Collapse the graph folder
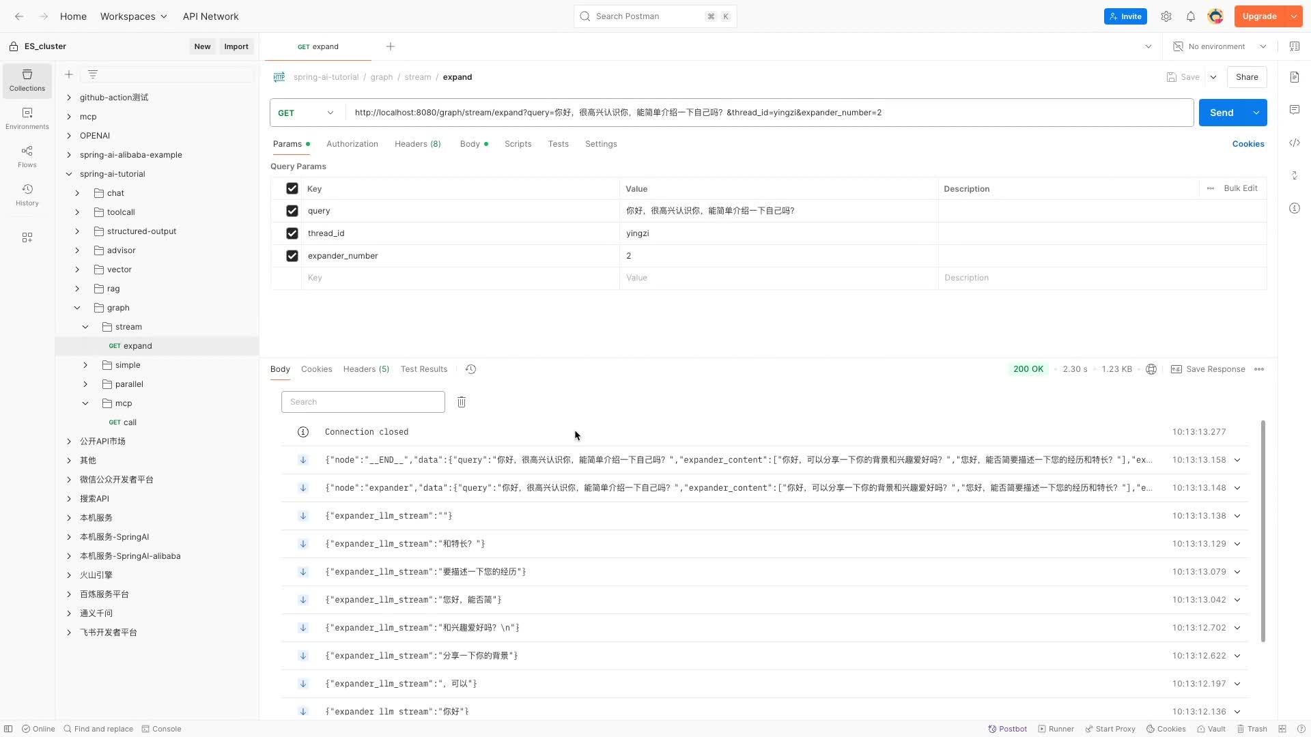Screen dimensions: 1311x737 77,308
